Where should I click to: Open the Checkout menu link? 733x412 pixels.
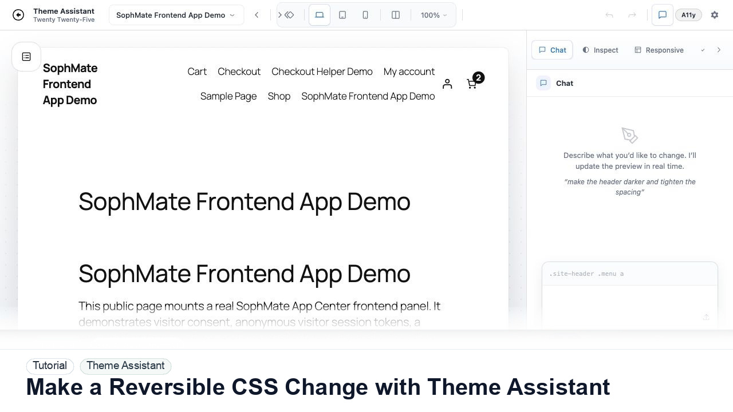[x=239, y=72]
